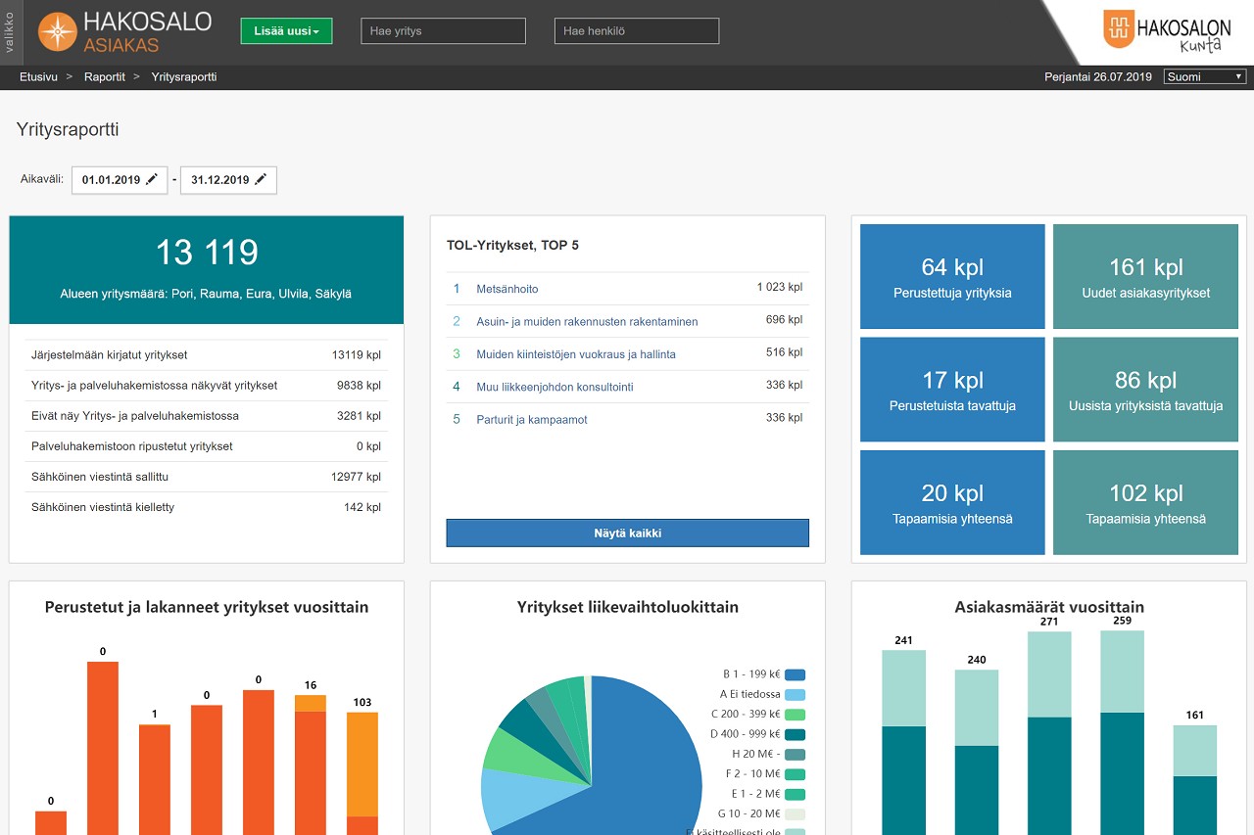This screenshot has width=1254, height=835.
Task: Click the date Perjantai 26.07.2019
Action: tap(1098, 76)
